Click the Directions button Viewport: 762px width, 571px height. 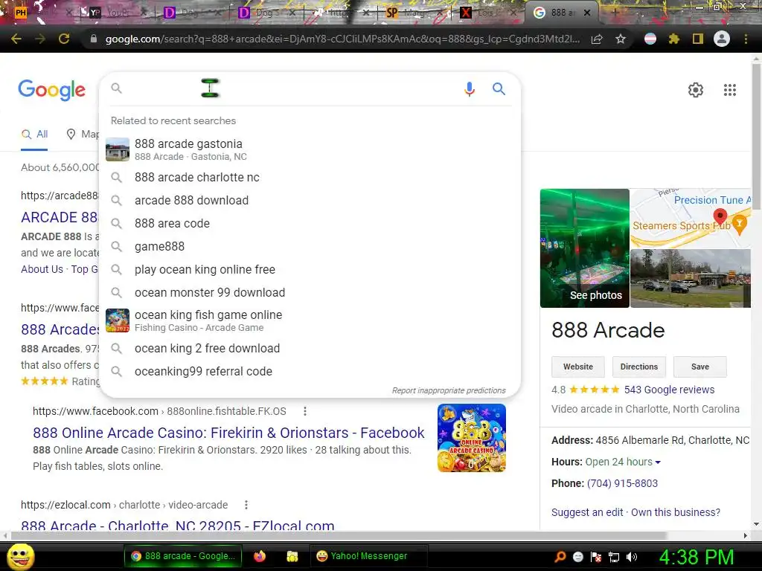(x=639, y=367)
